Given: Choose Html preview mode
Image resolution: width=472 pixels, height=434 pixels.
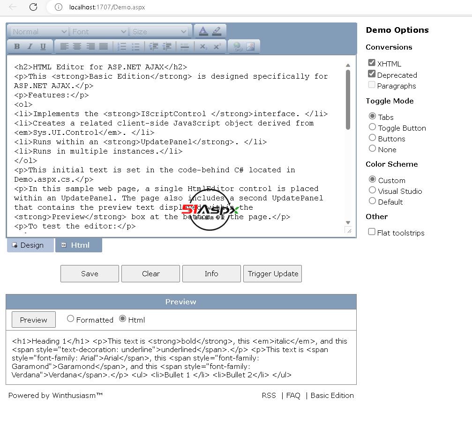Looking at the screenshot, I should pos(122,318).
